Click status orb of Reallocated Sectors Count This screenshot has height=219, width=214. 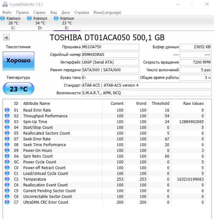(x=7, y=133)
